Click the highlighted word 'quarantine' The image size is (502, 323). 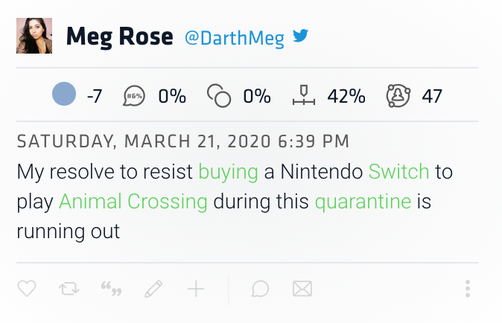[363, 202]
